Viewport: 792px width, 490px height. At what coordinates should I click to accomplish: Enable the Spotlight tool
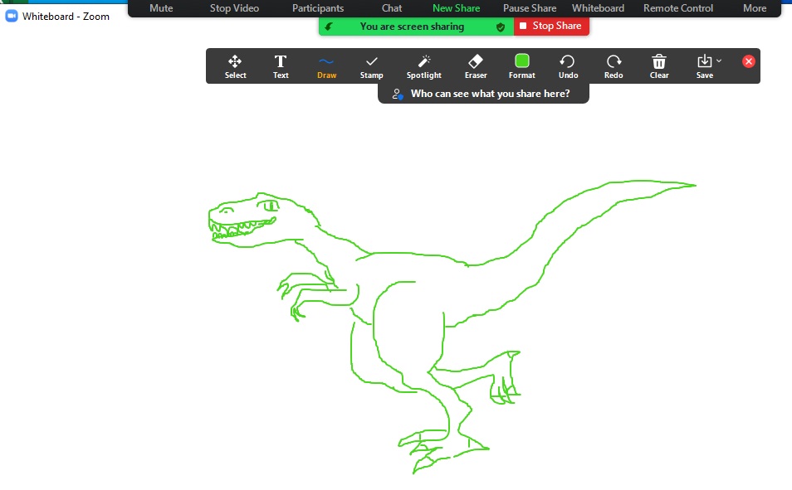pos(423,66)
